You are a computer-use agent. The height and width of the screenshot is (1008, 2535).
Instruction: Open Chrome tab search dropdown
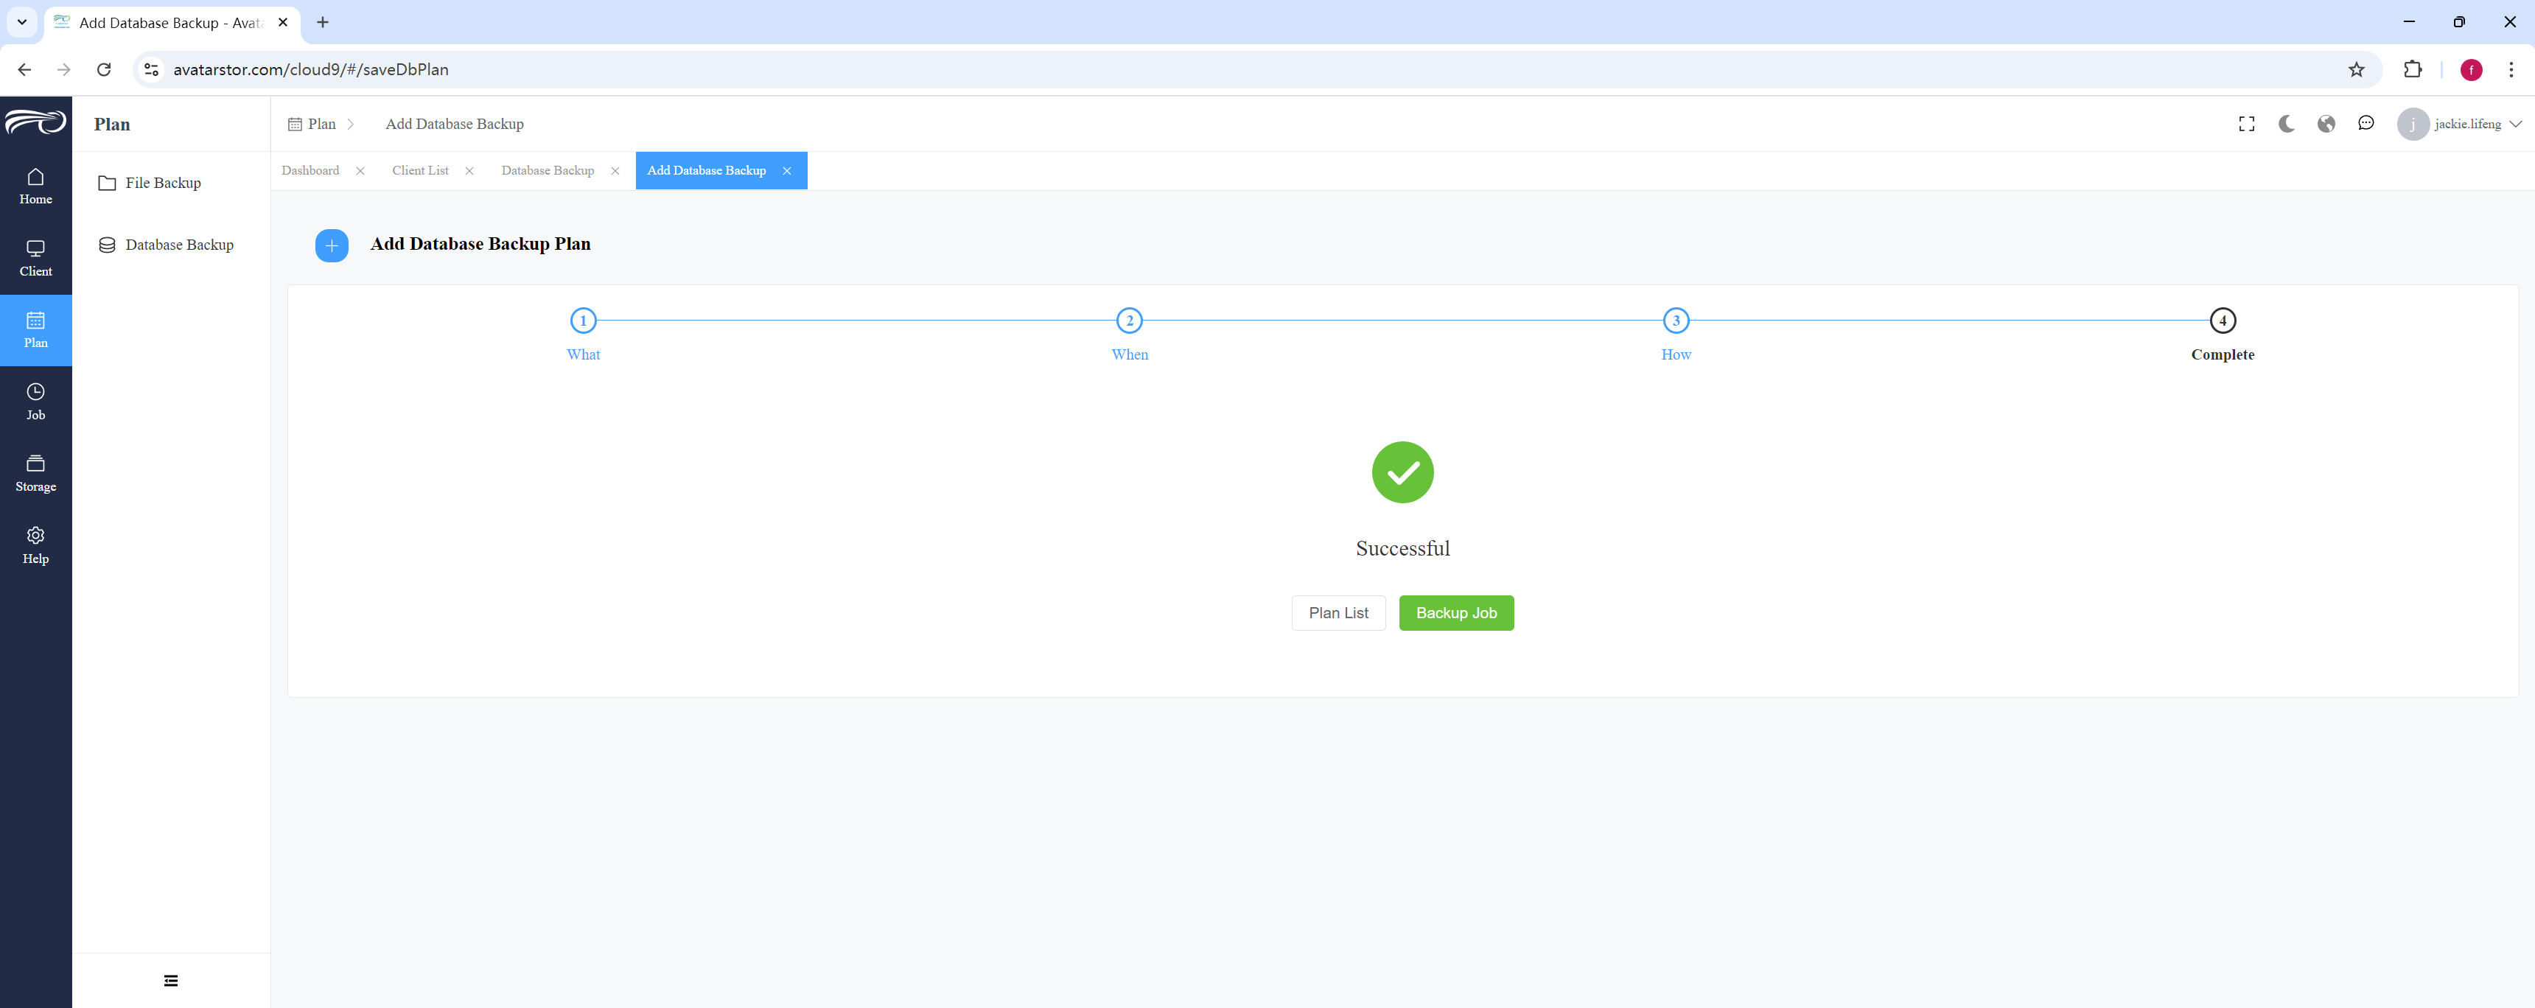click(x=21, y=21)
